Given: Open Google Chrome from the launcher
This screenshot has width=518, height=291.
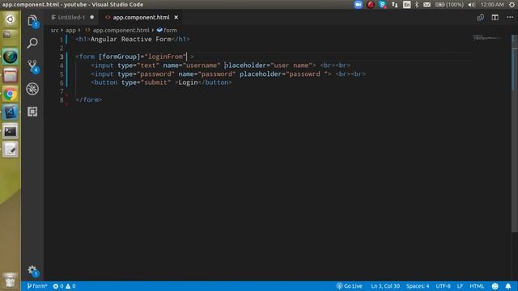Looking at the screenshot, I should coord(11,95).
